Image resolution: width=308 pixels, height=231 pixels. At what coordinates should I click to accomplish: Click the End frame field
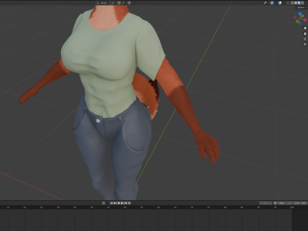click(x=300, y=203)
